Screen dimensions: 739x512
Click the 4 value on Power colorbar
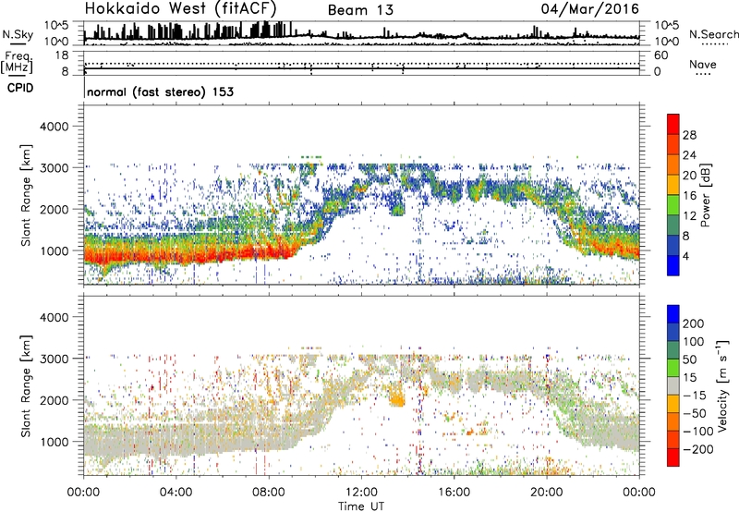point(685,256)
